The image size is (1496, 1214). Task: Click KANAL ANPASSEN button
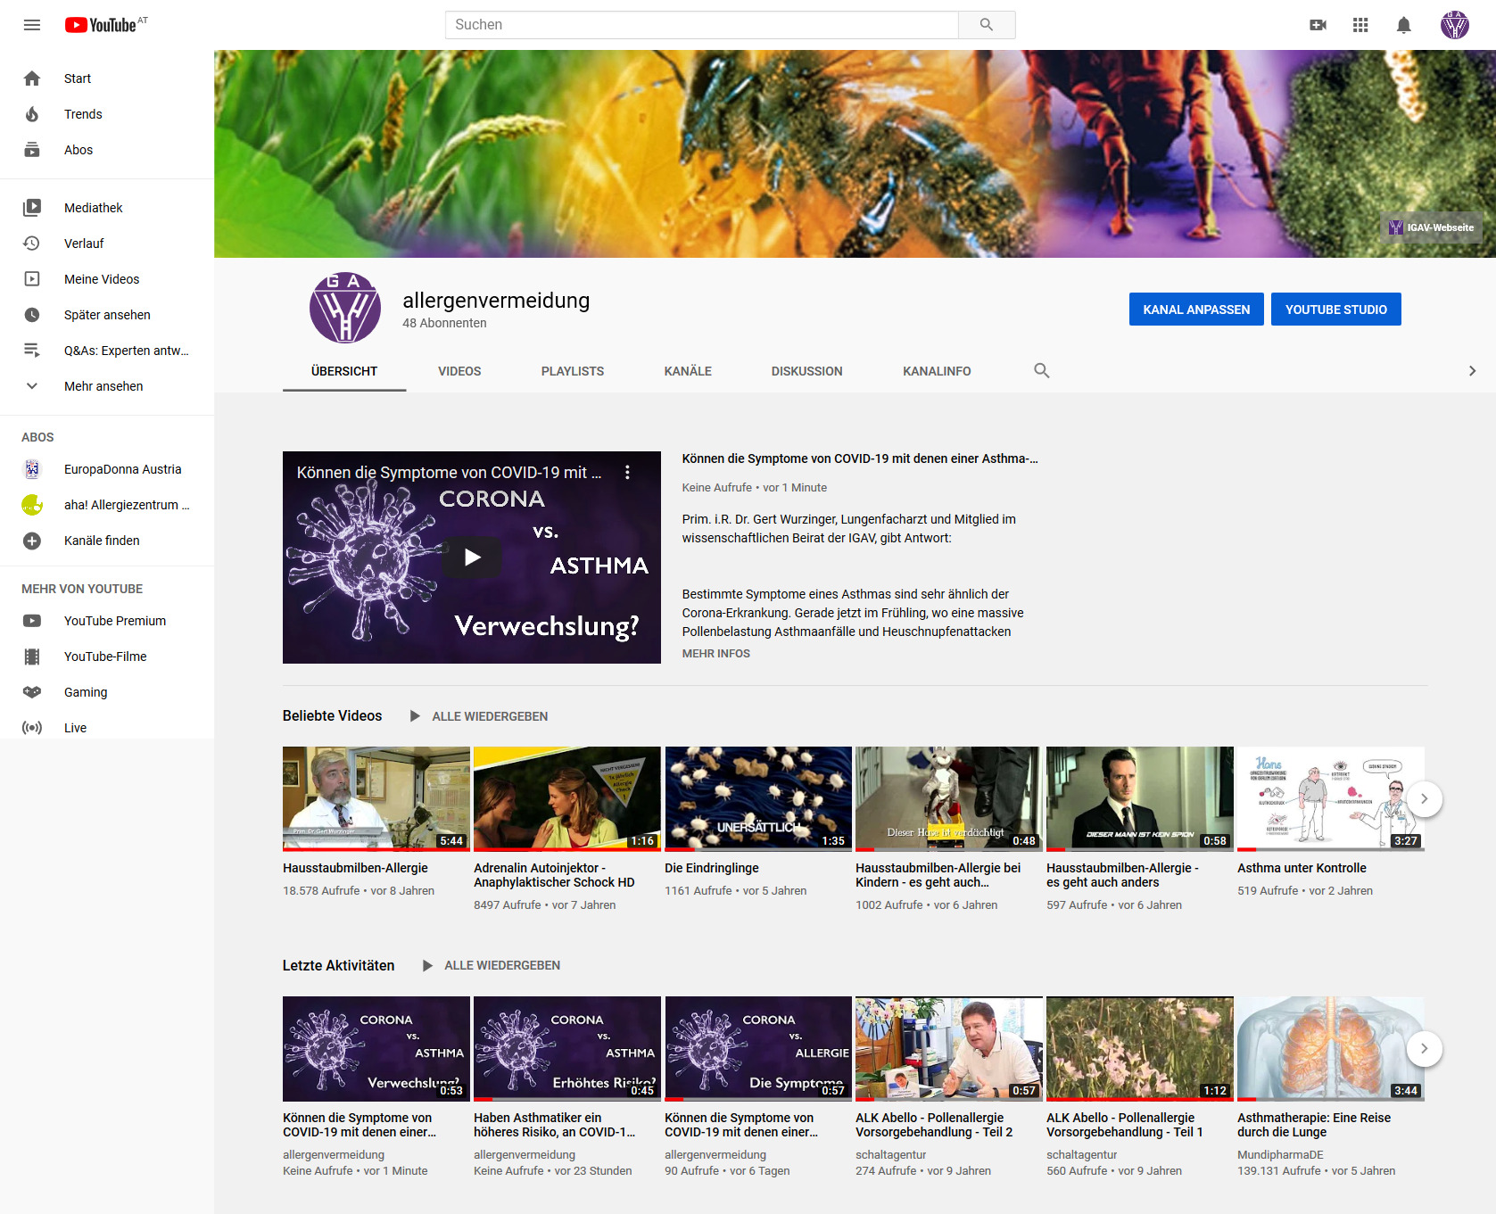[x=1196, y=310]
